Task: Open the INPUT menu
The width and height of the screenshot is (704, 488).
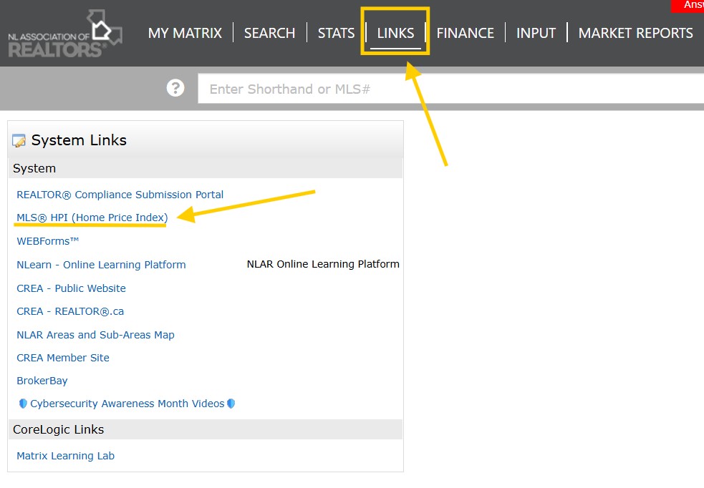Action: click(x=536, y=33)
